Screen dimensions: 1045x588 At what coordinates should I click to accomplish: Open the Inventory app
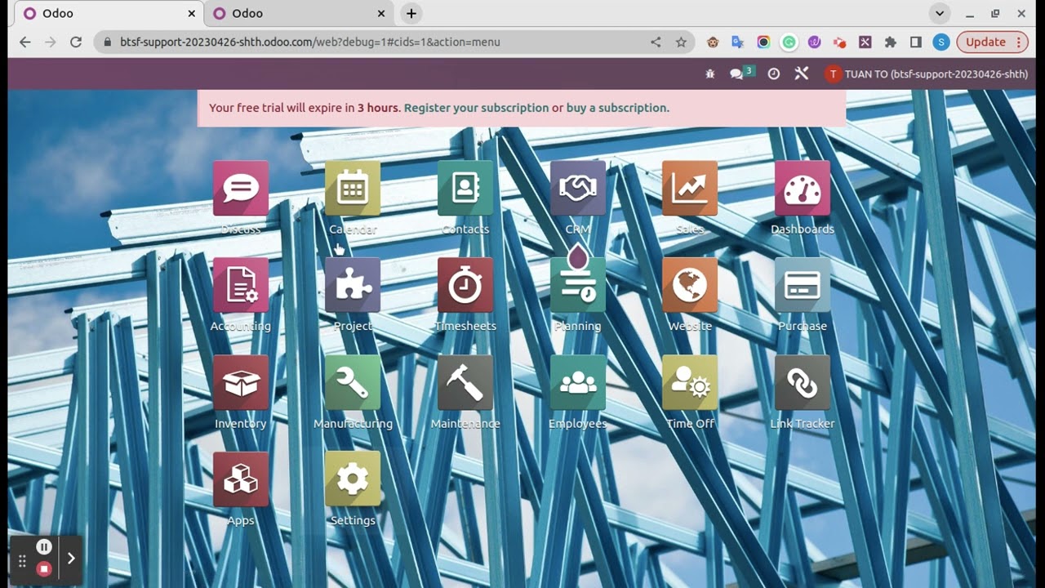pyautogui.click(x=241, y=382)
